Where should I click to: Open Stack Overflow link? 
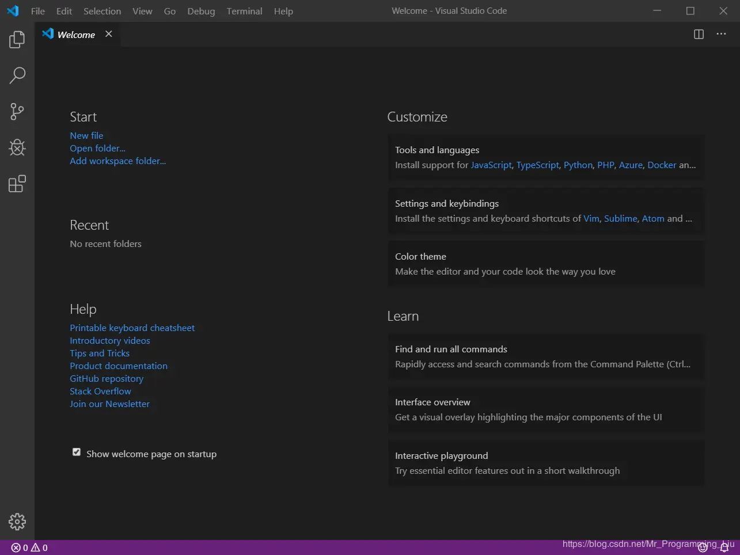pos(100,391)
